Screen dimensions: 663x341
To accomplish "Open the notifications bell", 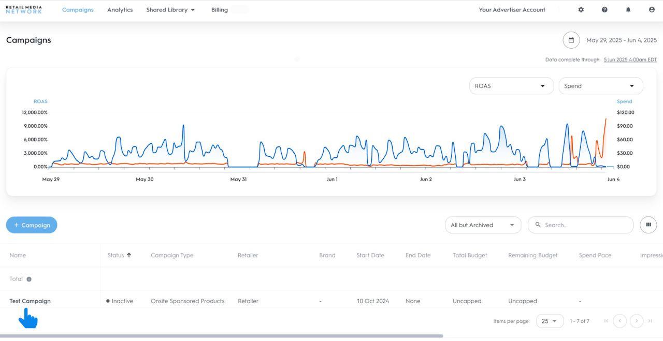I will pyautogui.click(x=628, y=10).
